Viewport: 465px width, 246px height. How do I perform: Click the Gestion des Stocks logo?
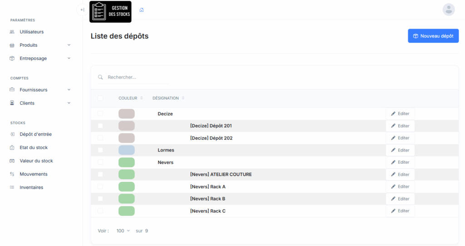click(110, 12)
